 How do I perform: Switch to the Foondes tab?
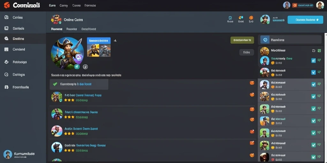pyautogui.click(x=72, y=29)
